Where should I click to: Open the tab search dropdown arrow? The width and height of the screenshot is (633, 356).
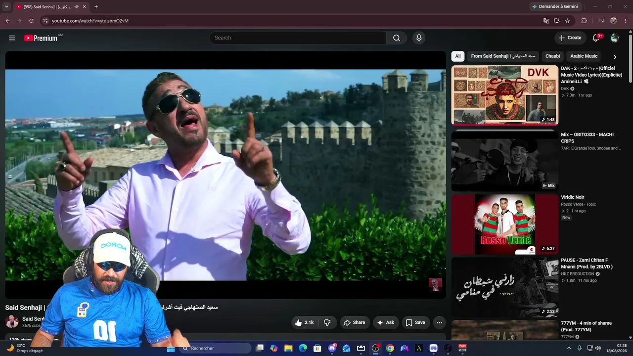6,7
